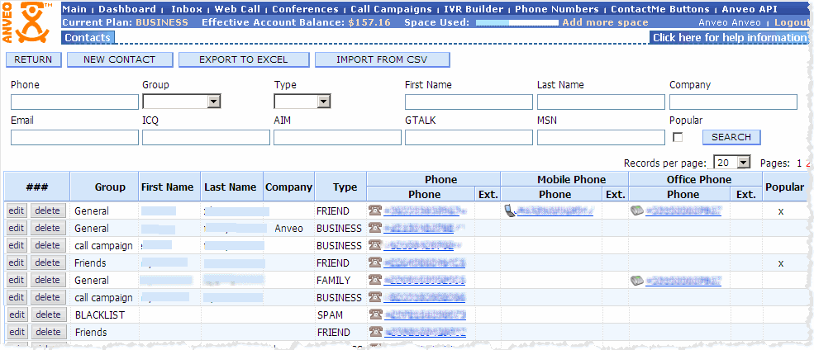
Task: Click 'Add more space' link
Action: coord(605,22)
